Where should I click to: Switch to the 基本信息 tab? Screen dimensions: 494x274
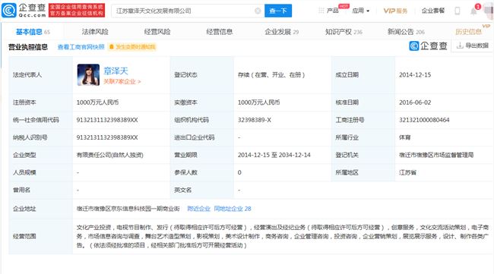coord(33,32)
